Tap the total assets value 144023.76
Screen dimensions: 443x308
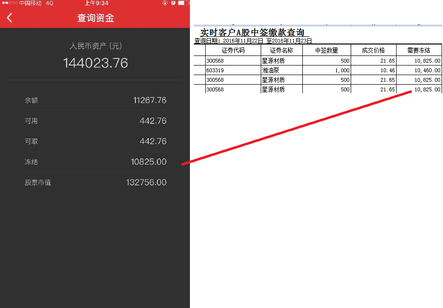(x=96, y=63)
